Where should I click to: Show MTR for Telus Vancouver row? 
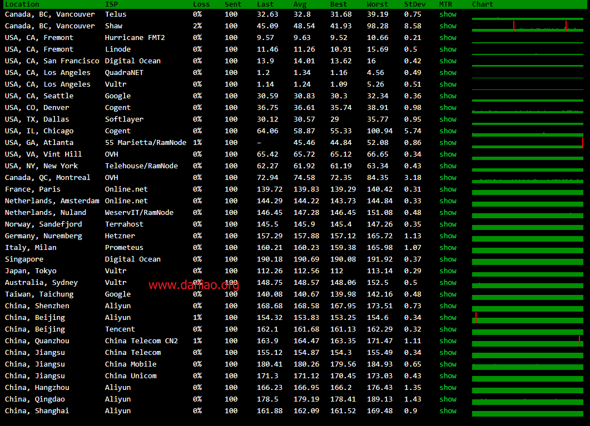[448, 14]
